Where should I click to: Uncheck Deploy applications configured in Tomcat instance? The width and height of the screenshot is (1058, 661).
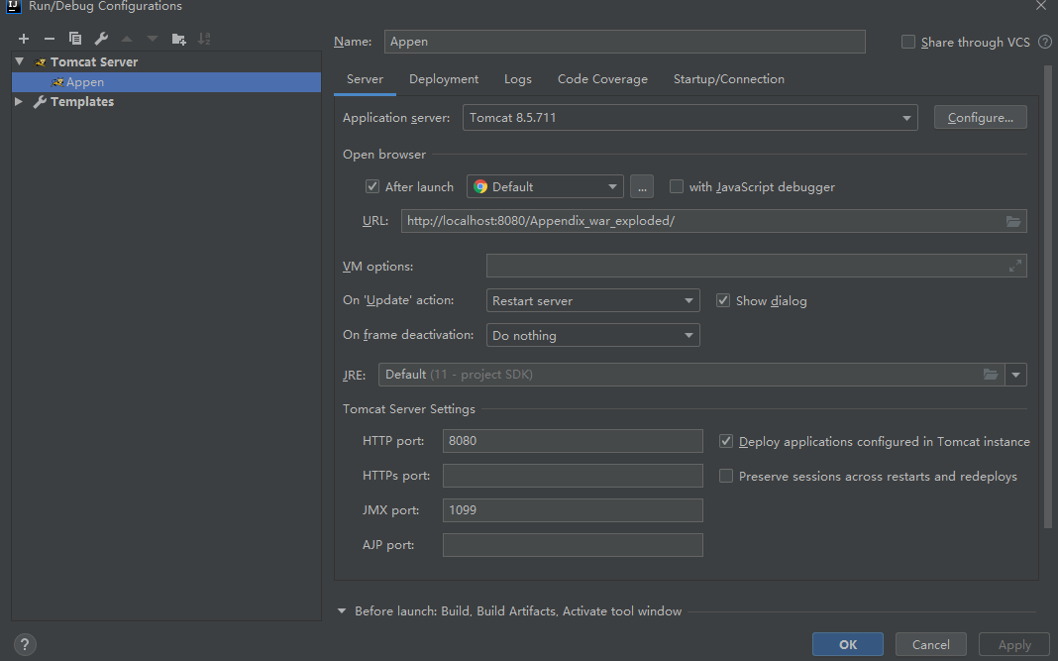[x=726, y=441]
